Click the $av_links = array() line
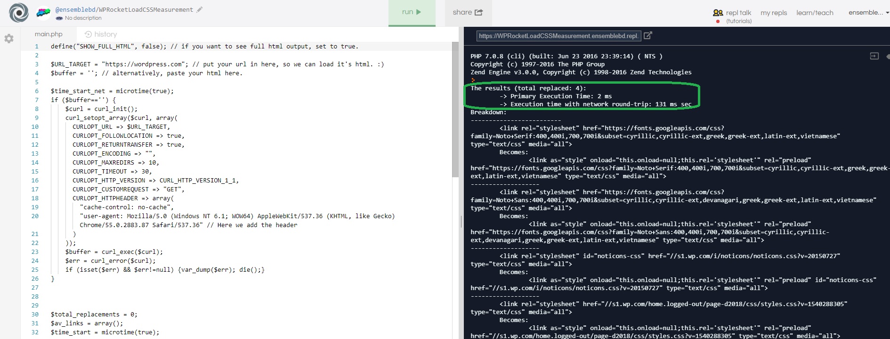 tap(87, 323)
